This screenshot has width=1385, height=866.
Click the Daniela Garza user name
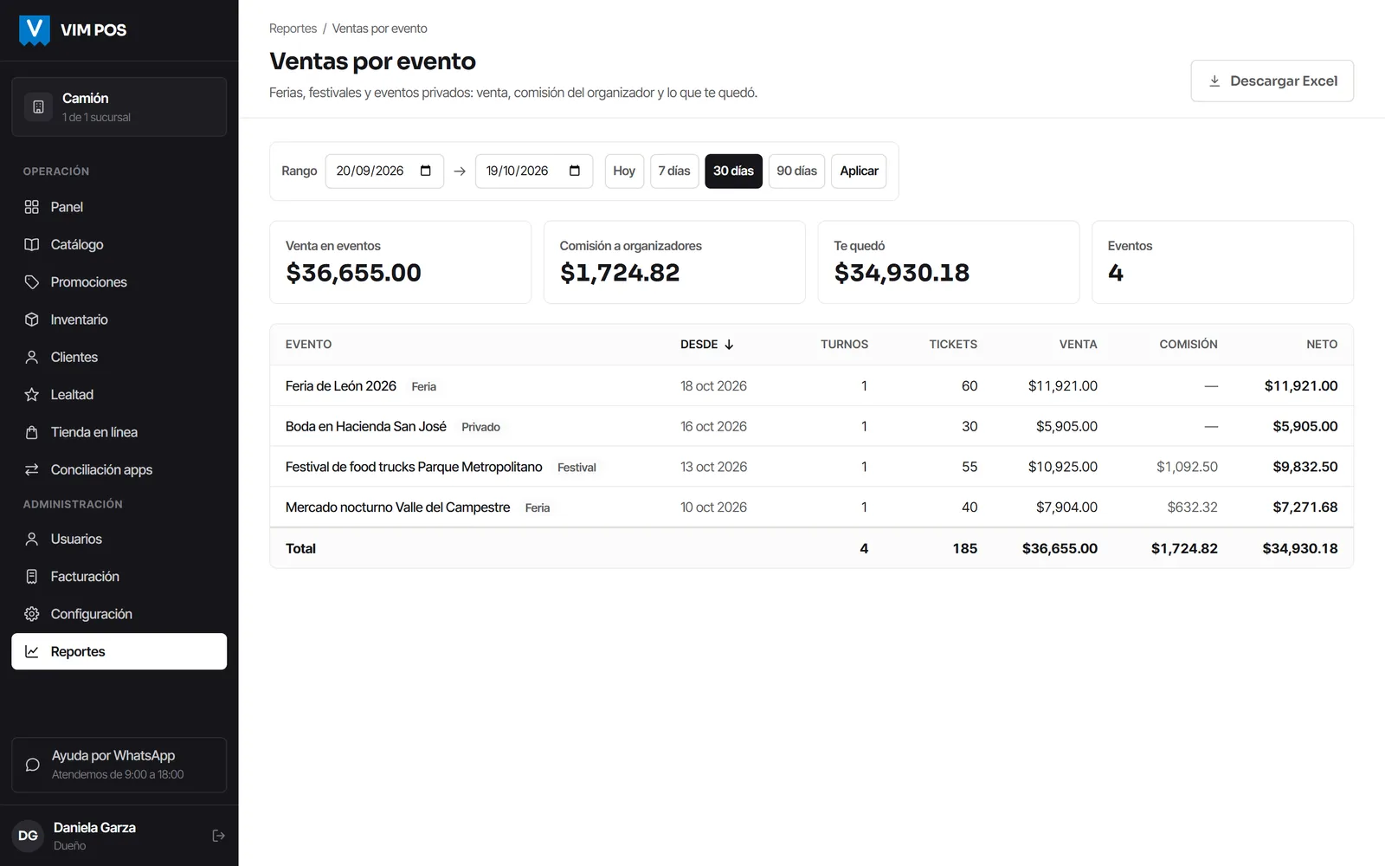click(94, 828)
